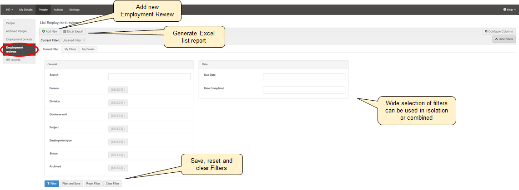Apply the blue Filter button
Image resolution: width=519 pixels, height=190 pixels.
click(x=51, y=184)
